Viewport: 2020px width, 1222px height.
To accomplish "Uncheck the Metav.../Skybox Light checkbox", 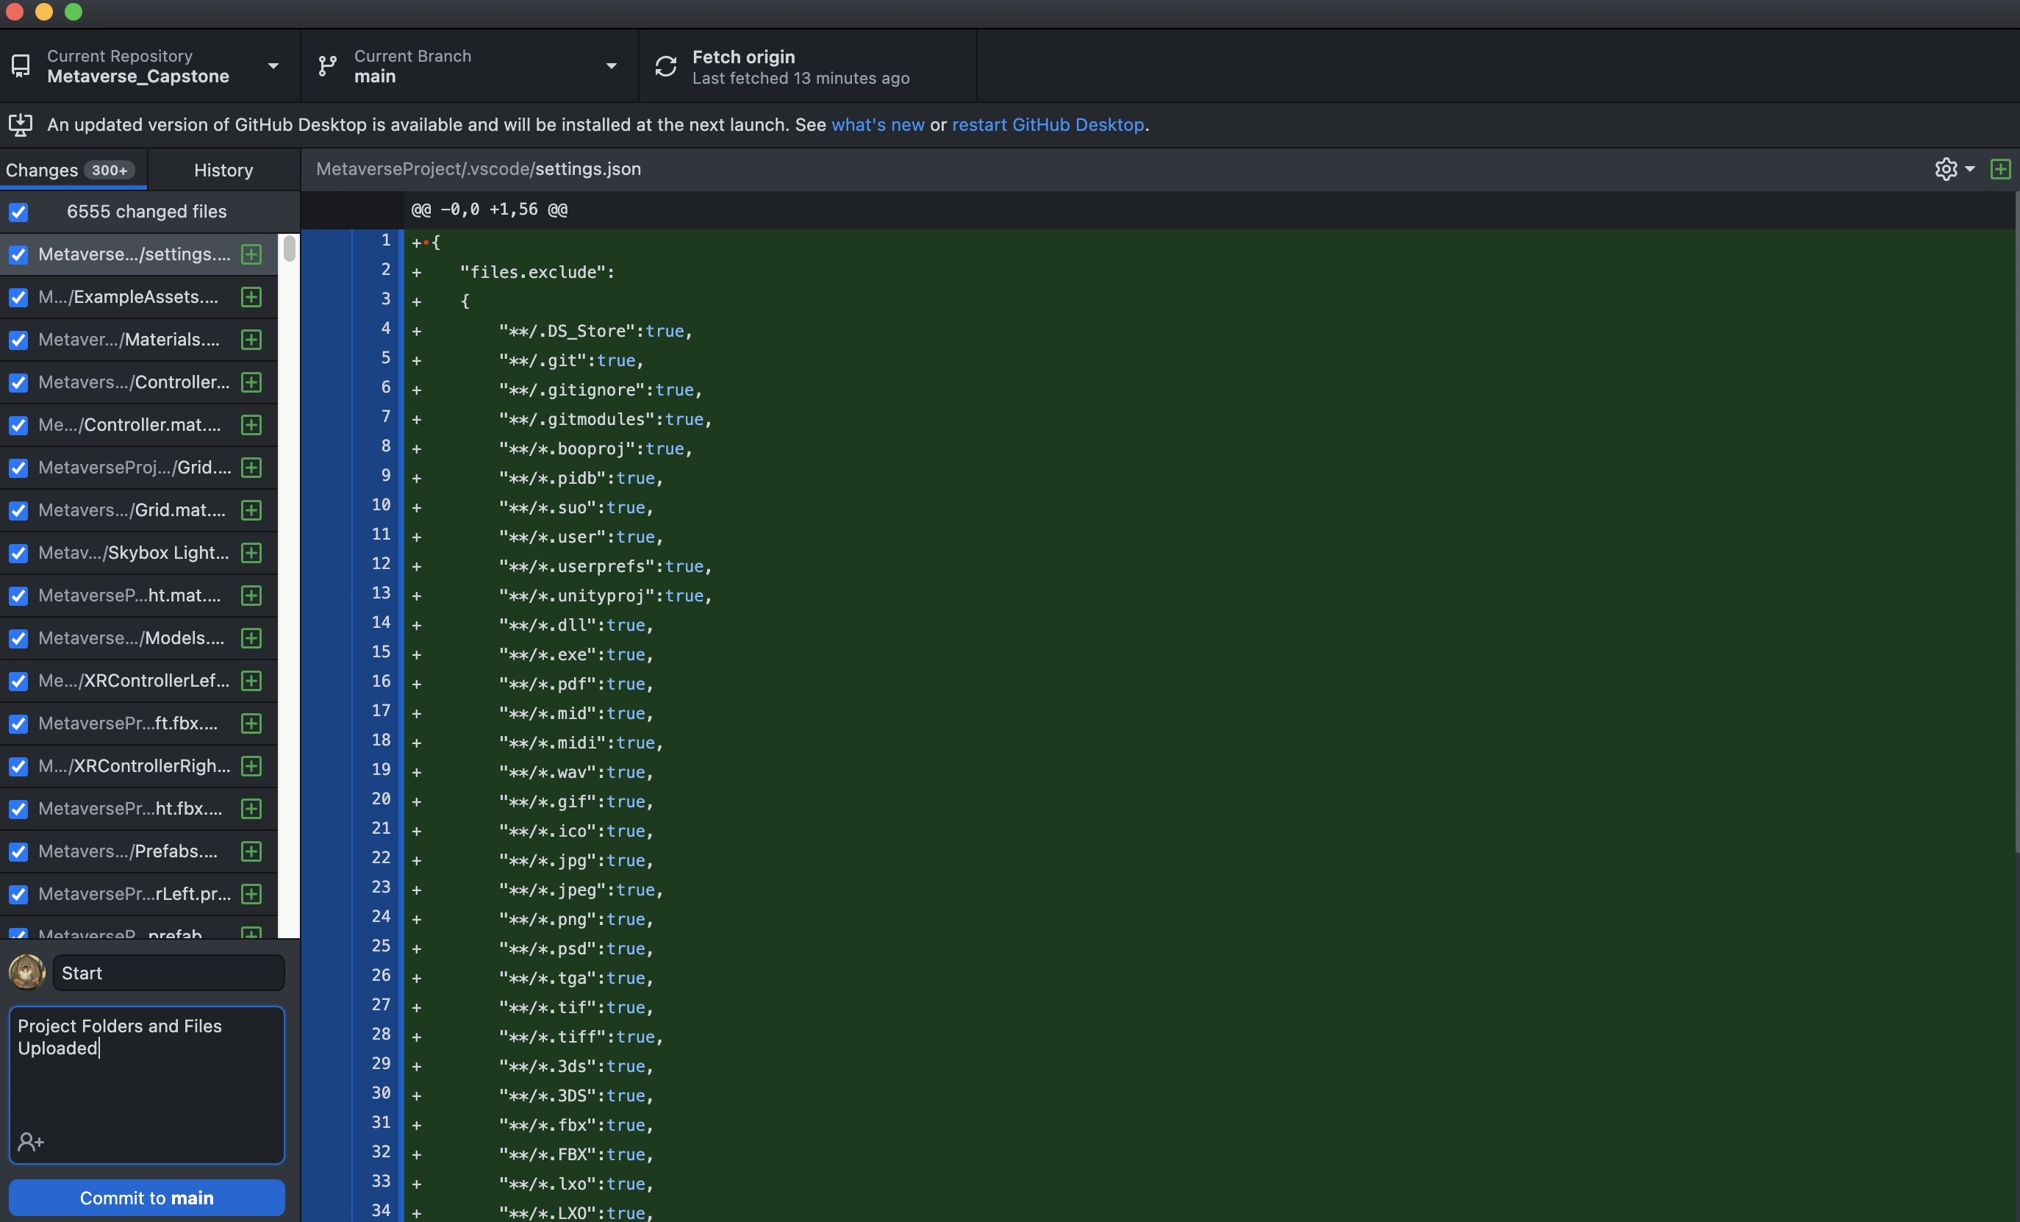I will (18, 554).
